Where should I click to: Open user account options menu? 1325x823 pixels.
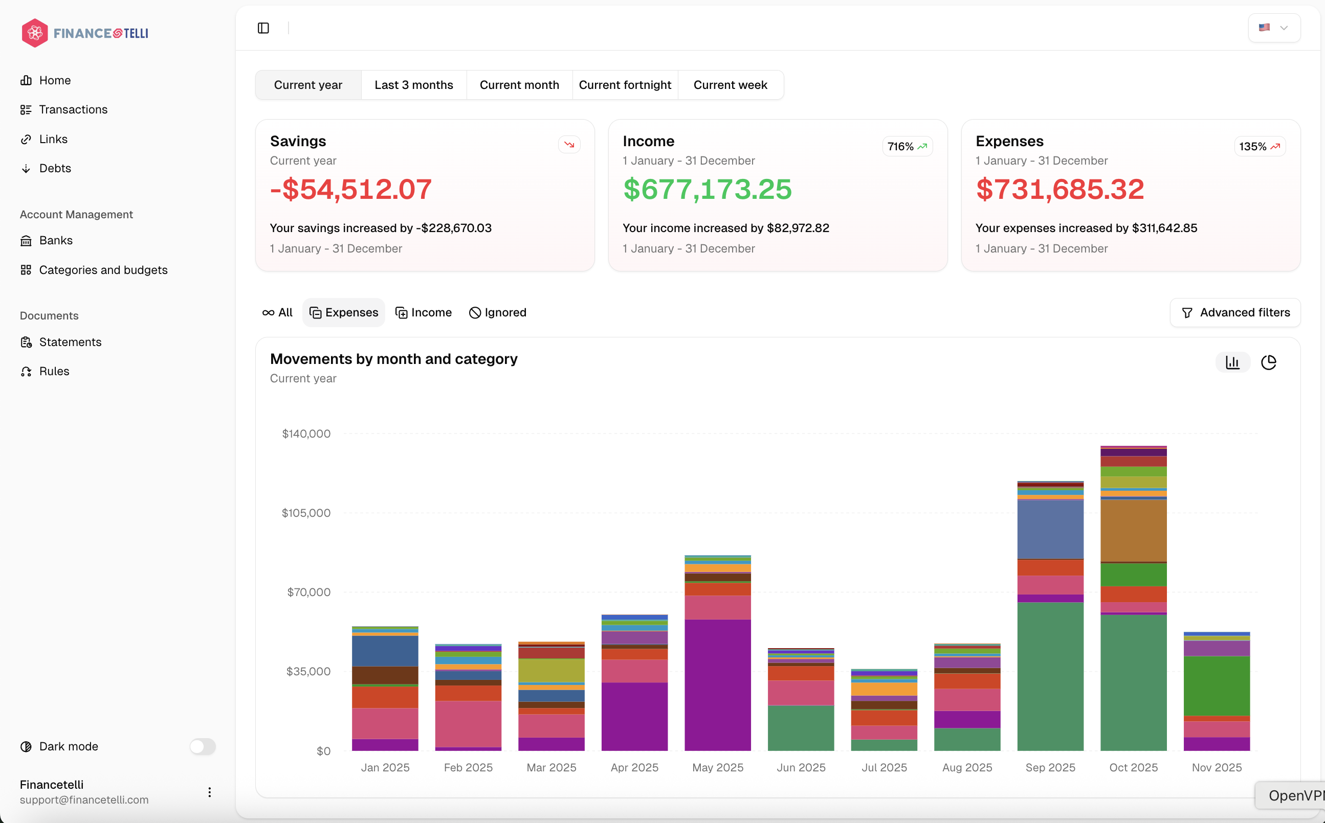point(210,792)
